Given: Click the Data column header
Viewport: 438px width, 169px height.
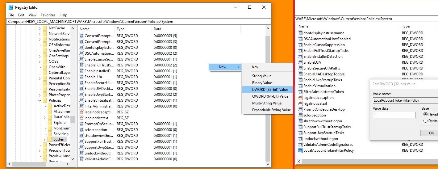Looking at the screenshot, I should tap(157, 29).
